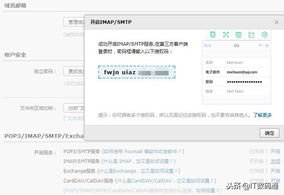Image resolution: width=284 pixels, height=195 pixels.
Task: Open 什么是Exchange help link
Action: pos(138,171)
